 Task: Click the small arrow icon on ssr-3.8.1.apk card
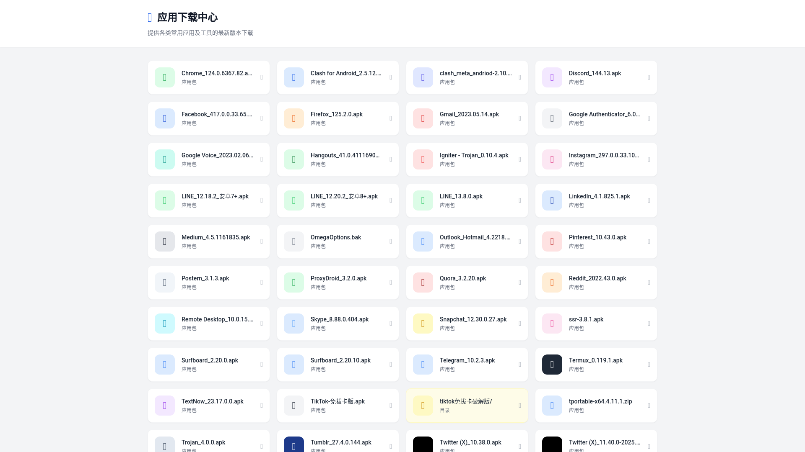tap(649, 324)
